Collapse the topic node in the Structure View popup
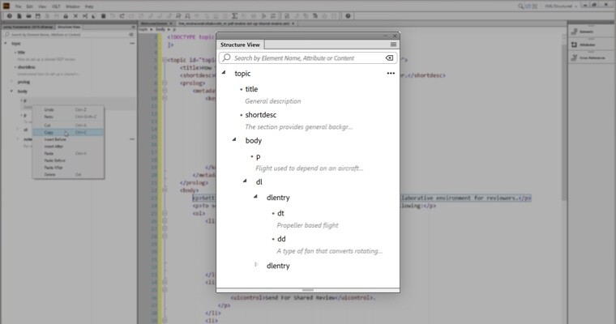 coord(224,73)
